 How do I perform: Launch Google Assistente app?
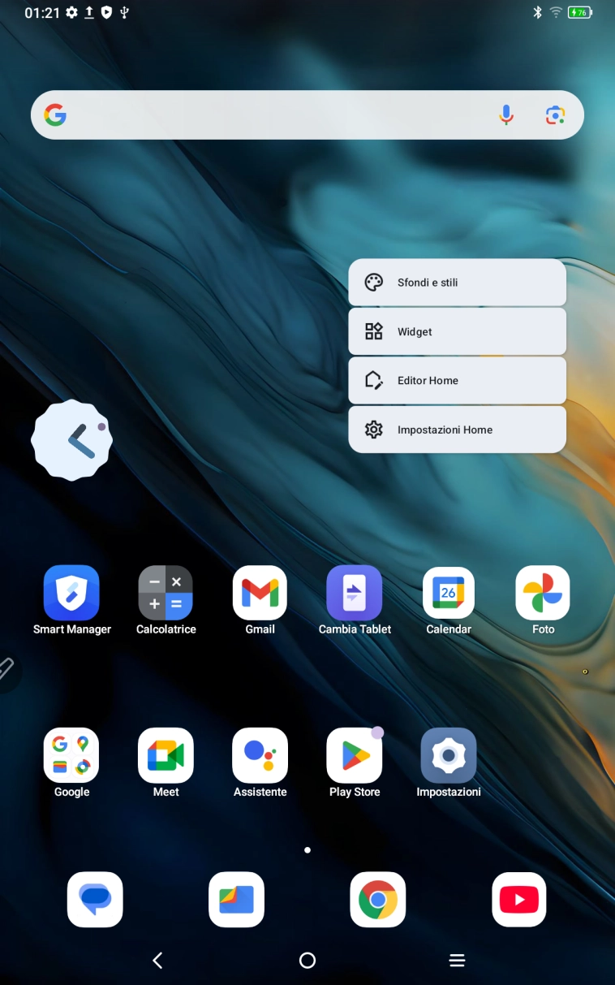click(x=260, y=756)
